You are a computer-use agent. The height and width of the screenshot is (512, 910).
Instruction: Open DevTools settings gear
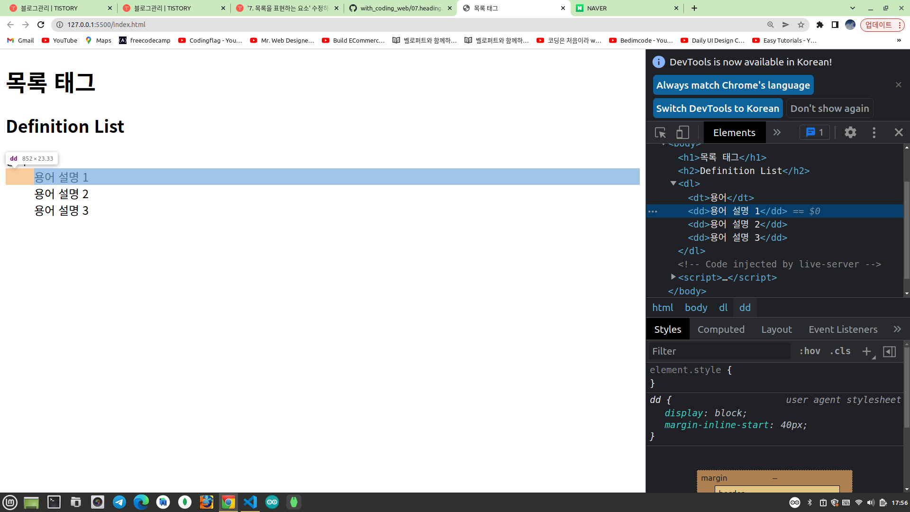coord(850,133)
